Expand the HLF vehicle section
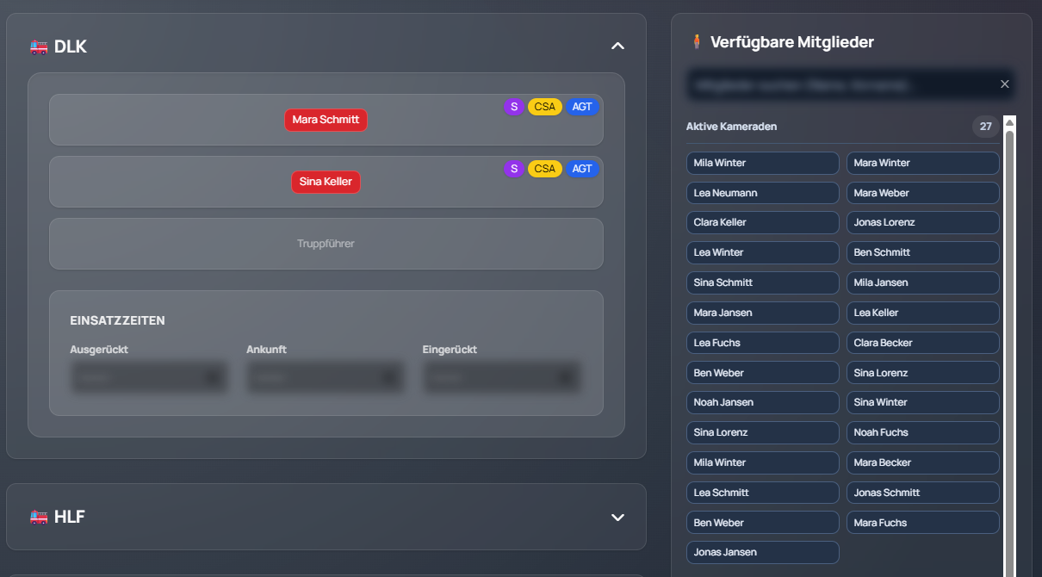Image resolution: width=1042 pixels, height=577 pixels. click(617, 518)
